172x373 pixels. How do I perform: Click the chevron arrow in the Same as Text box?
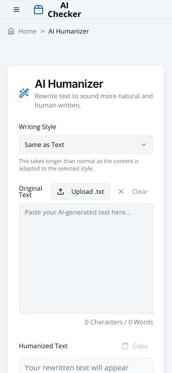pos(144,145)
